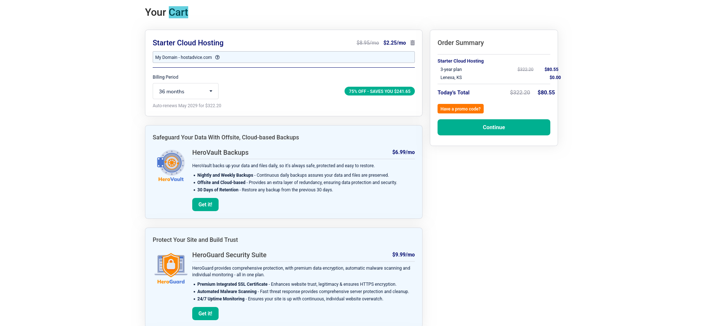Click the struck-through $8.95/mo price

[368, 43]
